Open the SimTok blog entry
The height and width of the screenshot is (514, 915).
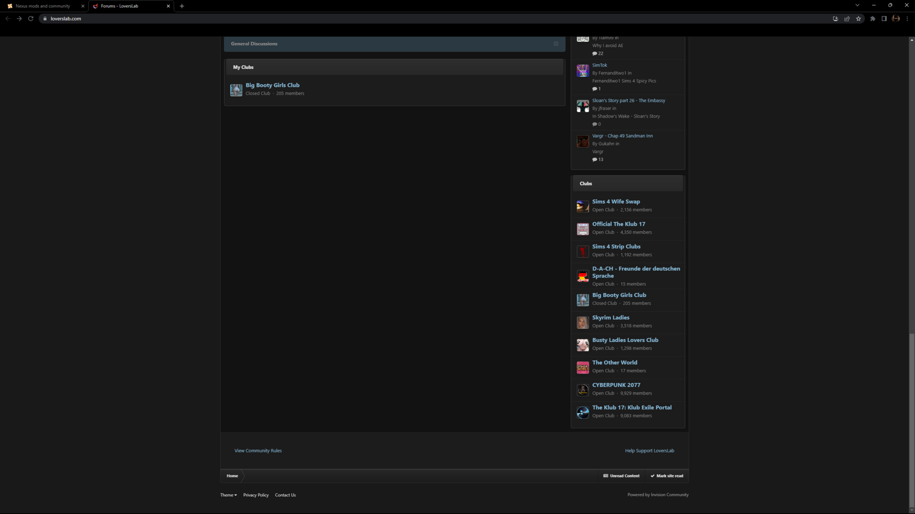tap(600, 65)
